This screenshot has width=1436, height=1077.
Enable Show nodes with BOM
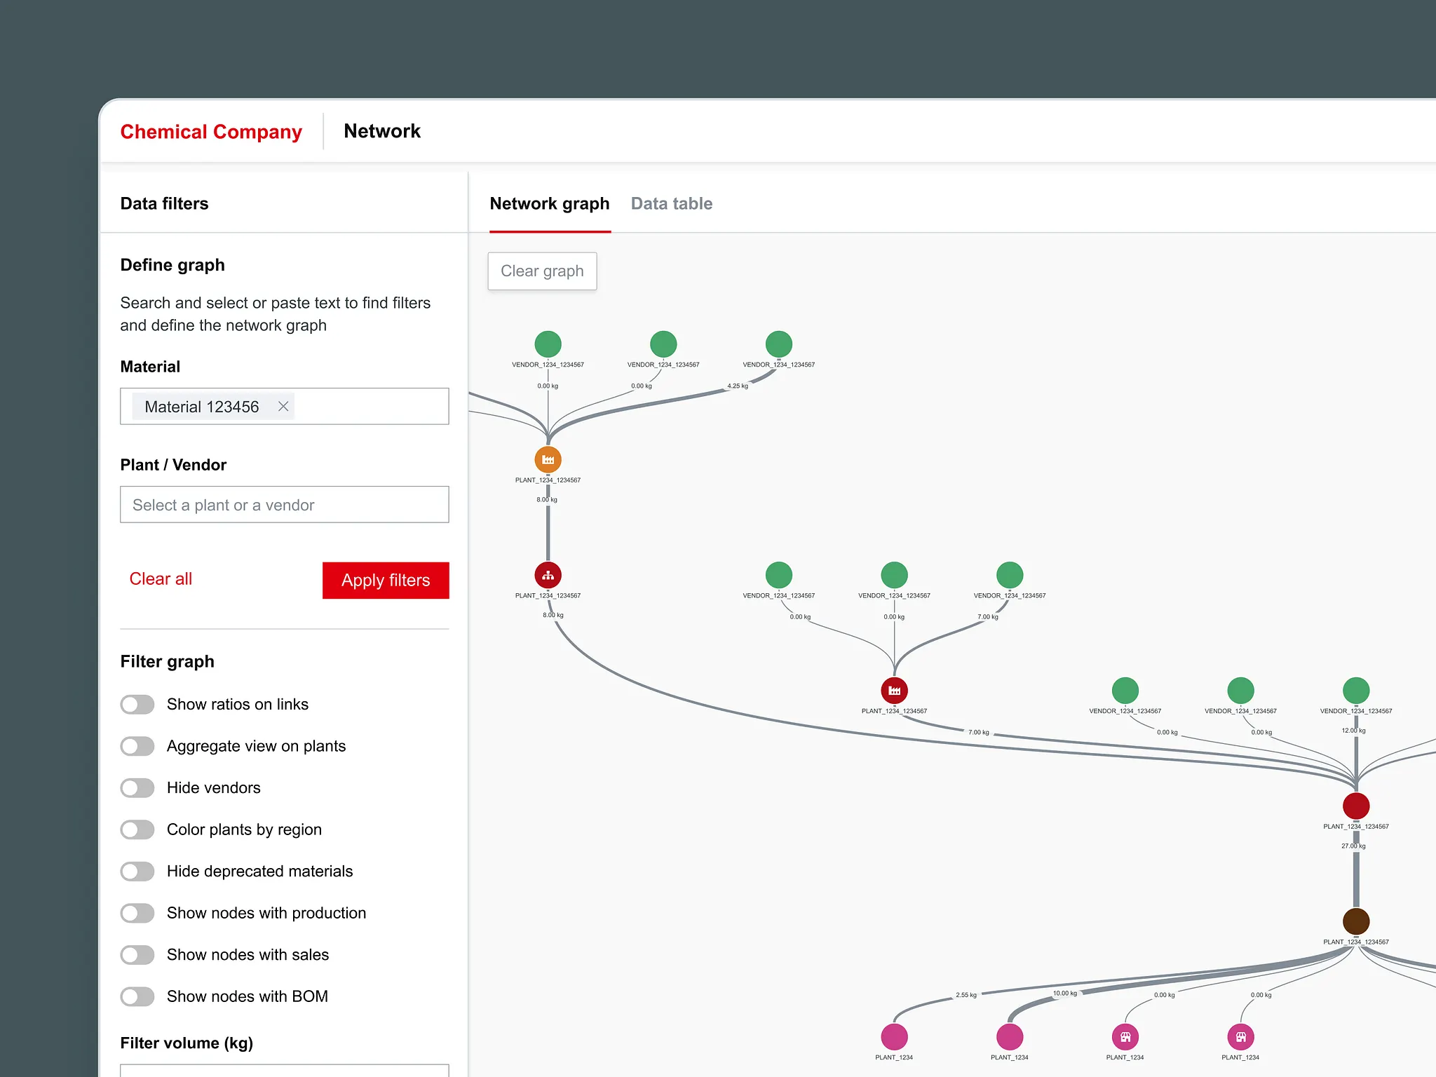pyautogui.click(x=137, y=996)
